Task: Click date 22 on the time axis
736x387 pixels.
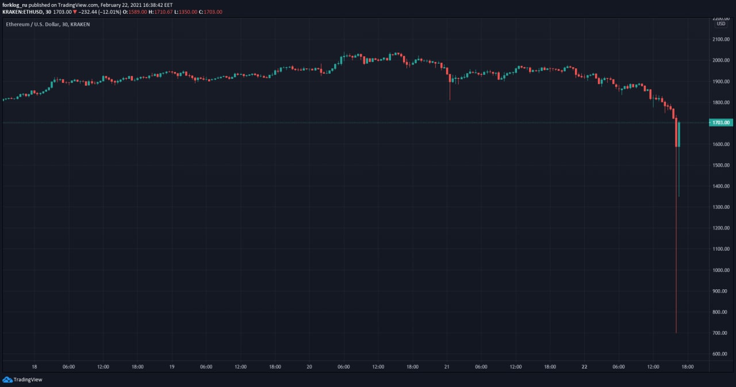Action: tap(584, 367)
